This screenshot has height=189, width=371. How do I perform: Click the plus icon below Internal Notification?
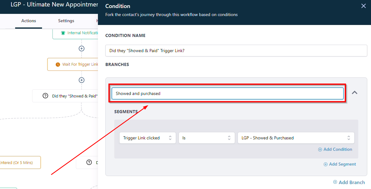point(82,48)
